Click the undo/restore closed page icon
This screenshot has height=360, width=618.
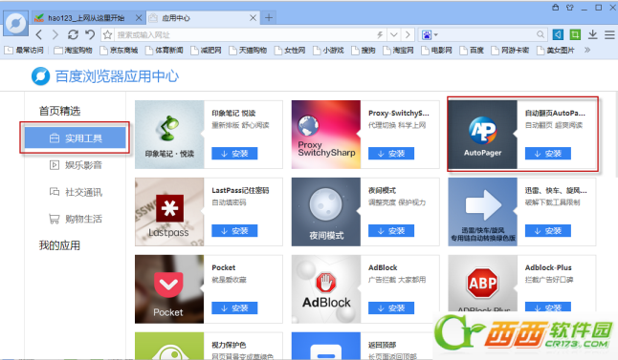click(x=90, y=34)
